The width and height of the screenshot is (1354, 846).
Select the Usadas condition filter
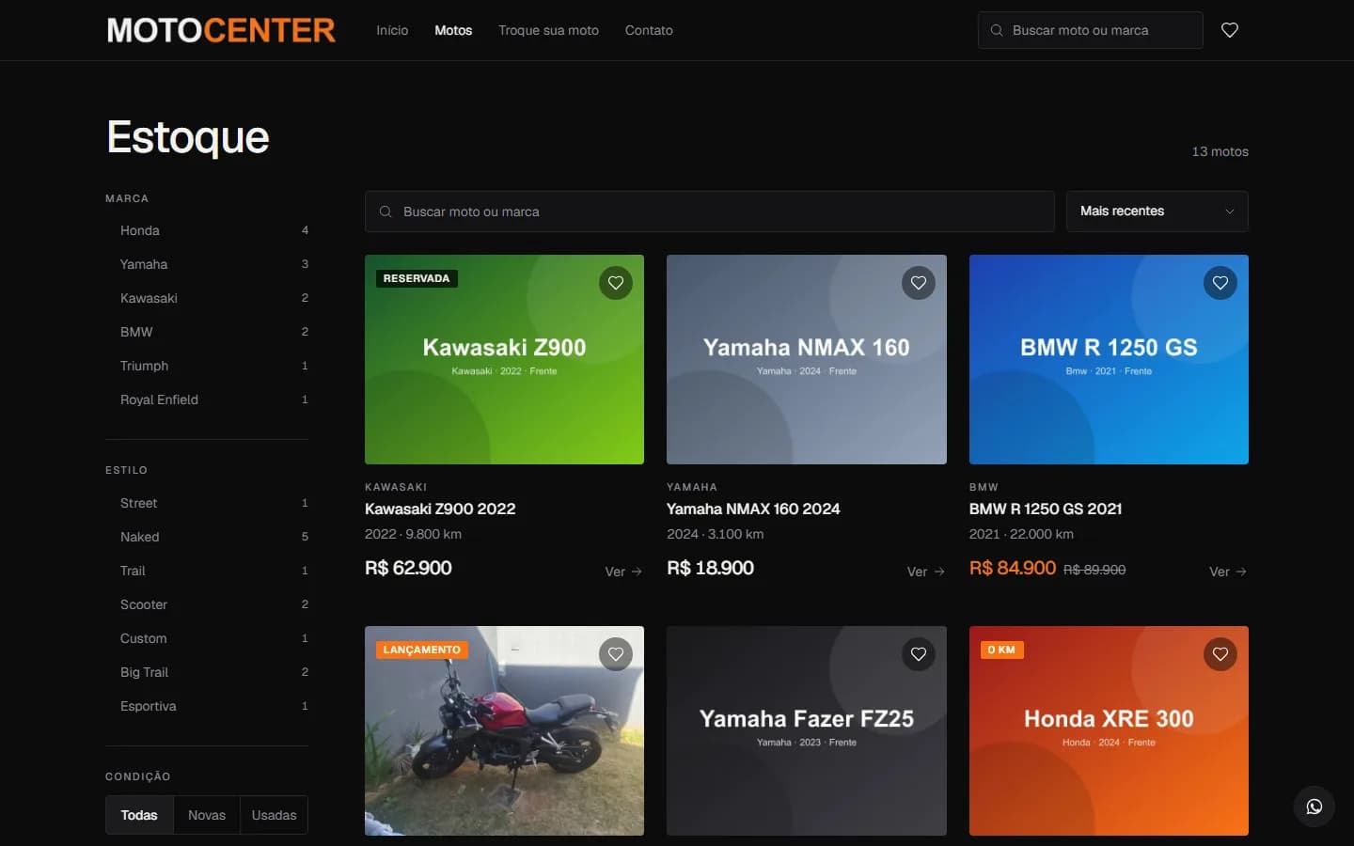274,815
